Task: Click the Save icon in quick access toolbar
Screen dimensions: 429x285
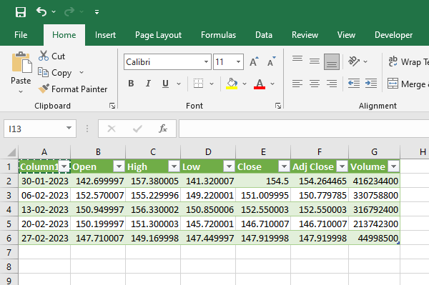Action: [x=21, y=12]
